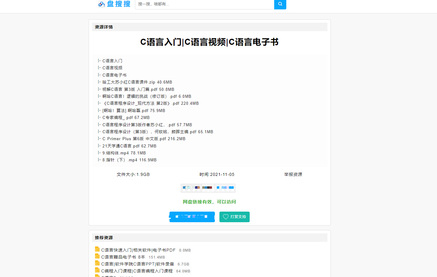Viewport: 437px width, 277px height.
Task: Click 时间:2021-11-05 text
Action: (217, 174)
